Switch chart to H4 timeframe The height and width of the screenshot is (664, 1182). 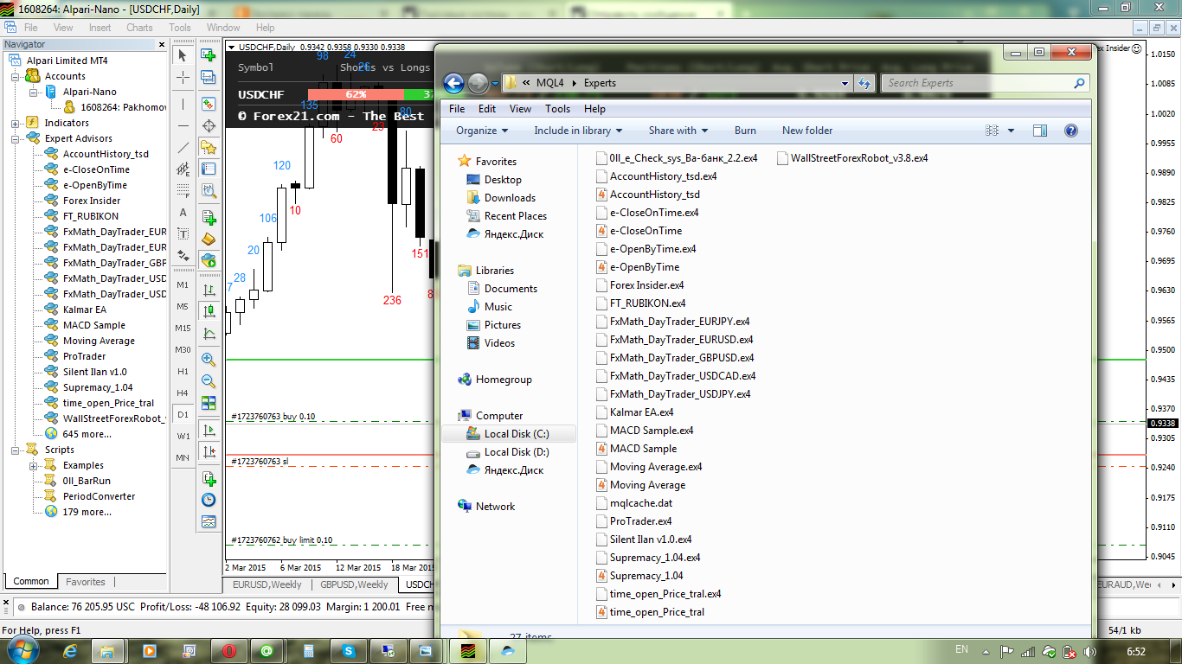pos(183,393)
